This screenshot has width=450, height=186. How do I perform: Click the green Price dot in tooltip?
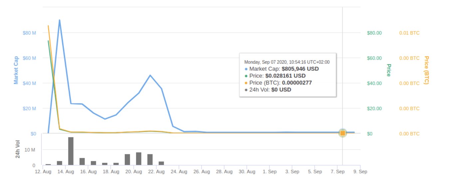(246, 76)
